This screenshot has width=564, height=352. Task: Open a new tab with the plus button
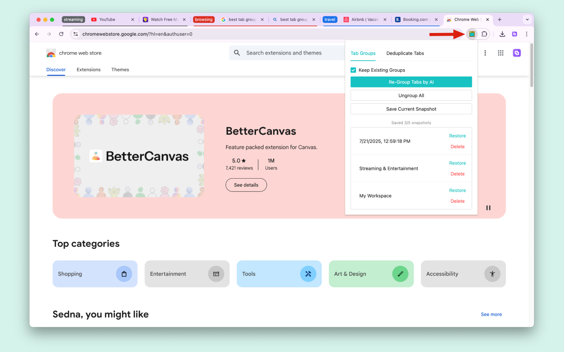coord(500,19)
